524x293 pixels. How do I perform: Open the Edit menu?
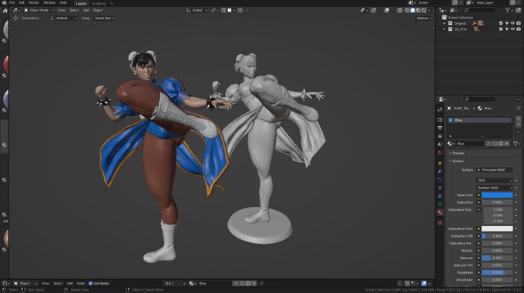click(22, 2)
